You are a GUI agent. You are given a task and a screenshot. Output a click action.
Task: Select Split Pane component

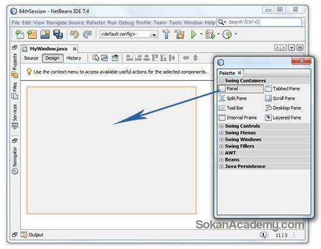pyautogui.click(x=233, y=99)
